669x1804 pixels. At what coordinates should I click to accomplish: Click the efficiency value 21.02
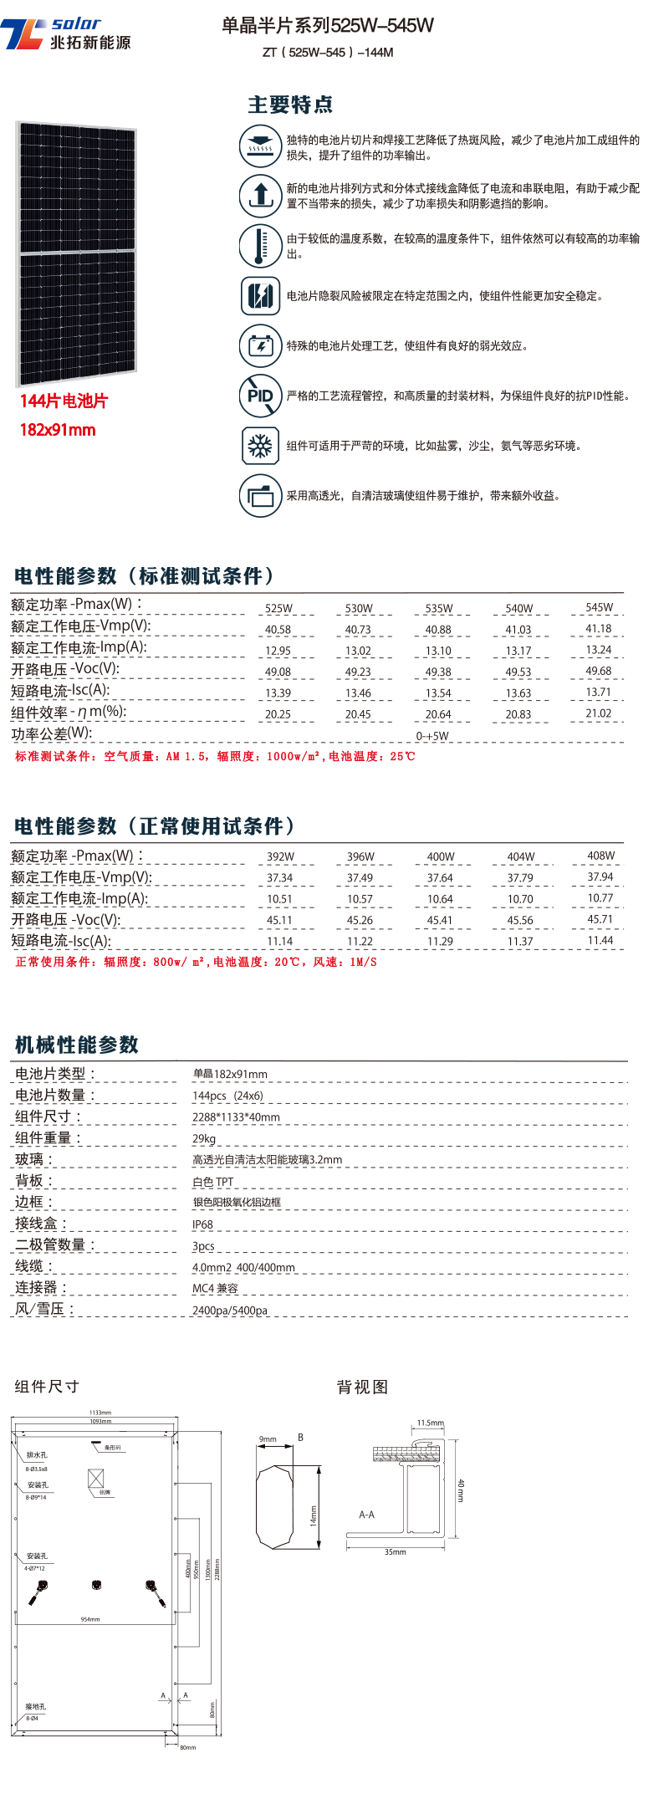(x=599, y=713)
